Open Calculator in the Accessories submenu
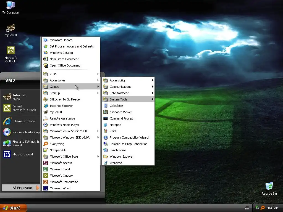This screenshot has height=212, width=283. [128, 106]
